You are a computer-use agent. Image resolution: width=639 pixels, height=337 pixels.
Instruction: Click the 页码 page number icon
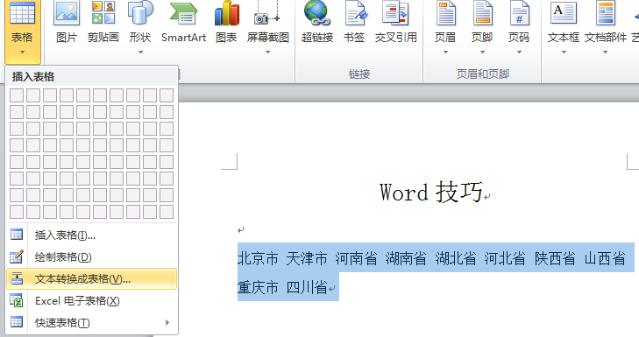pyautogui.click(x=519, y=13)
